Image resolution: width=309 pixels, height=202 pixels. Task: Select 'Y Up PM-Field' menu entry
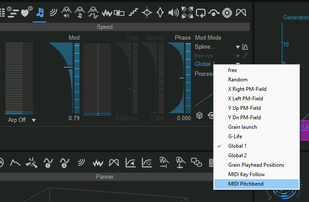(x=257, y=108)
